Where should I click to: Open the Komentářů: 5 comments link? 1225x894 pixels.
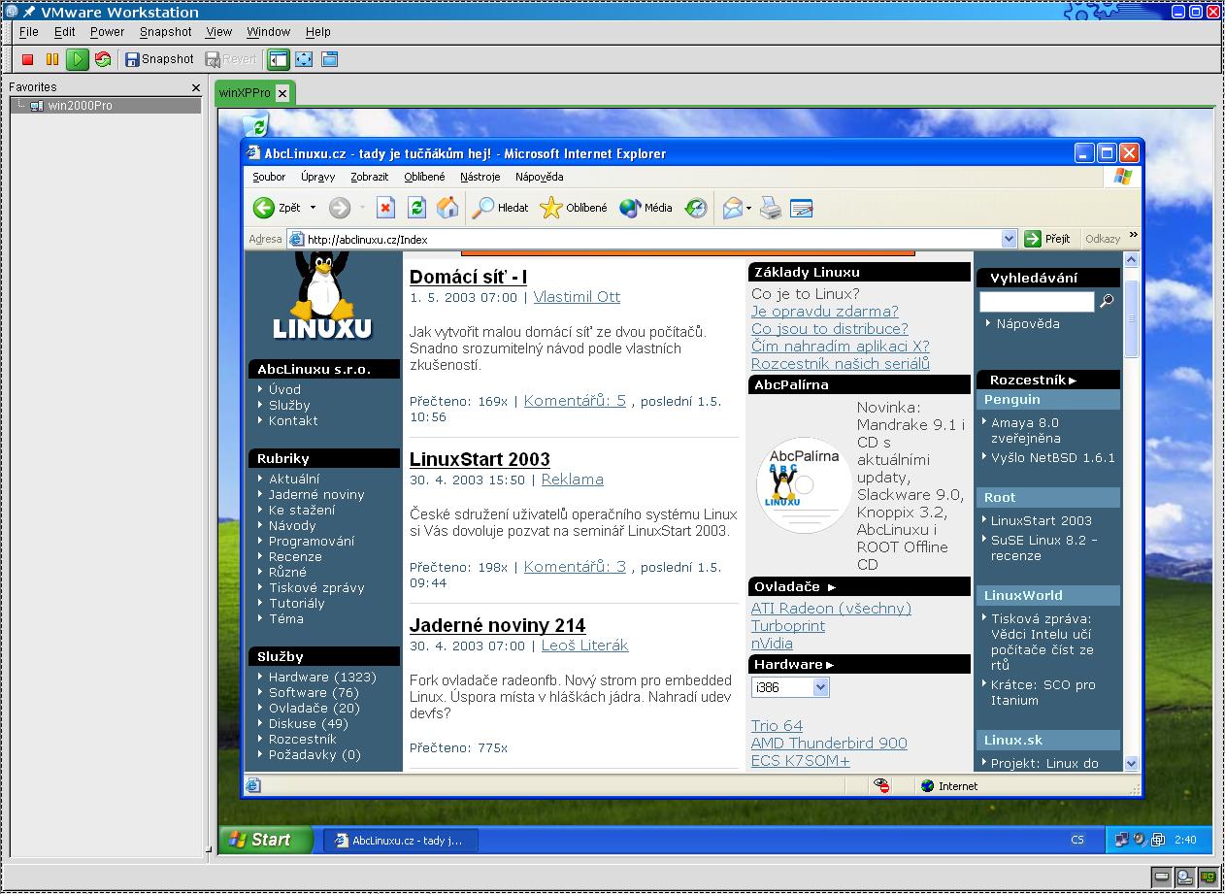pos(575,400)
